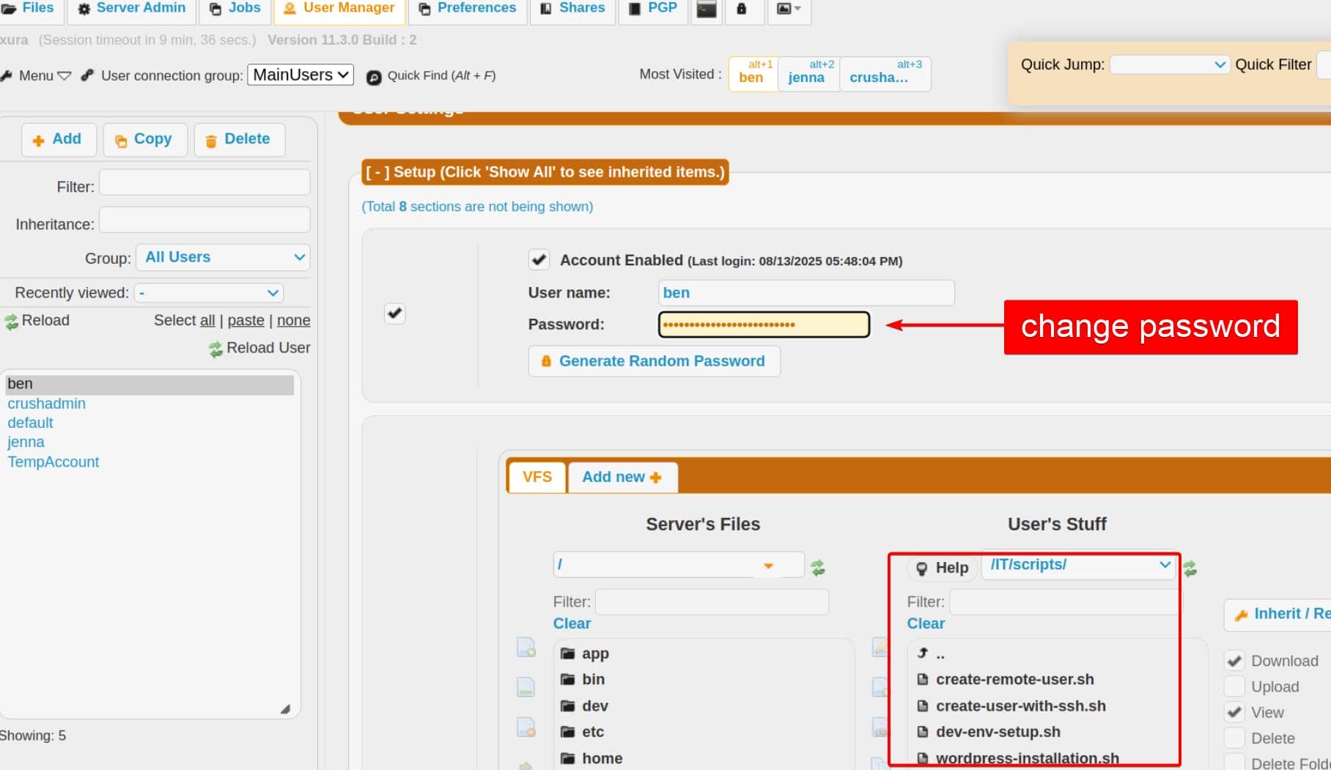Select dev-env-setup.sh in User's Stuff
This screenshot has height=770, width=1331.
tap(998, 732)
